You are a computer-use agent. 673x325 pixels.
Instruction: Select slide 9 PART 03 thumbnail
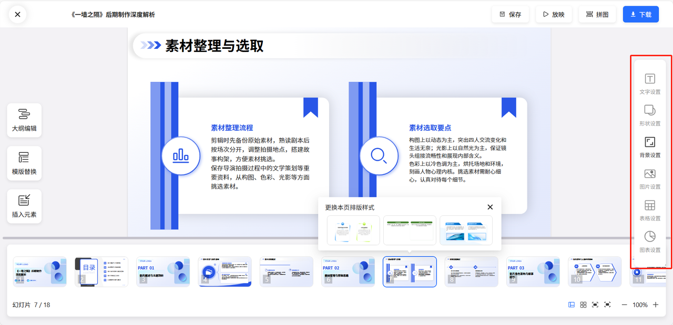pyautogui.click(x=533, y=271)
